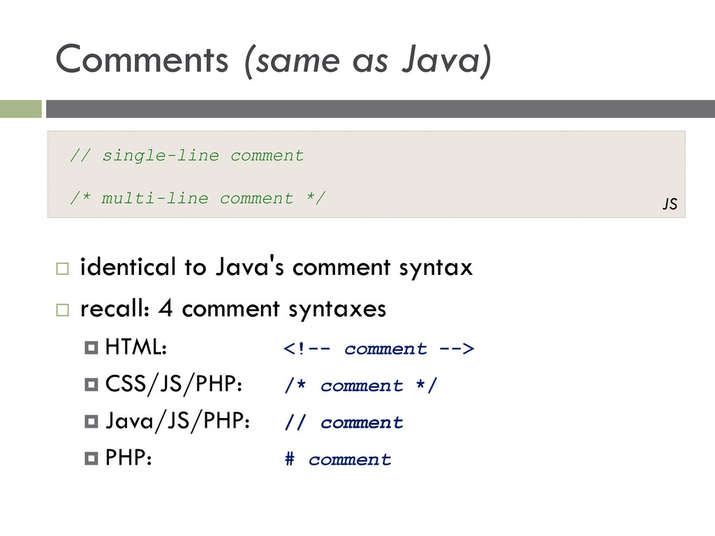Click the '# comment' code sample

click(337, 459)
